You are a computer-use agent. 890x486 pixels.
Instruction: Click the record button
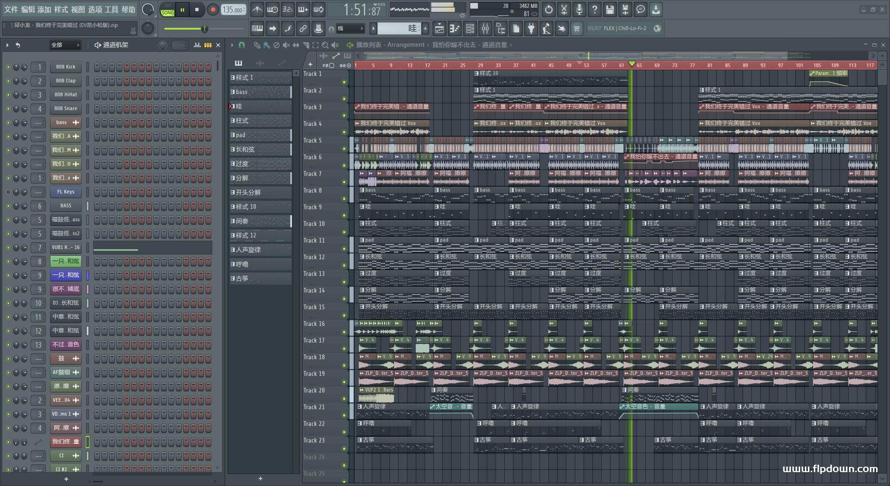click(x=213, y=10)
